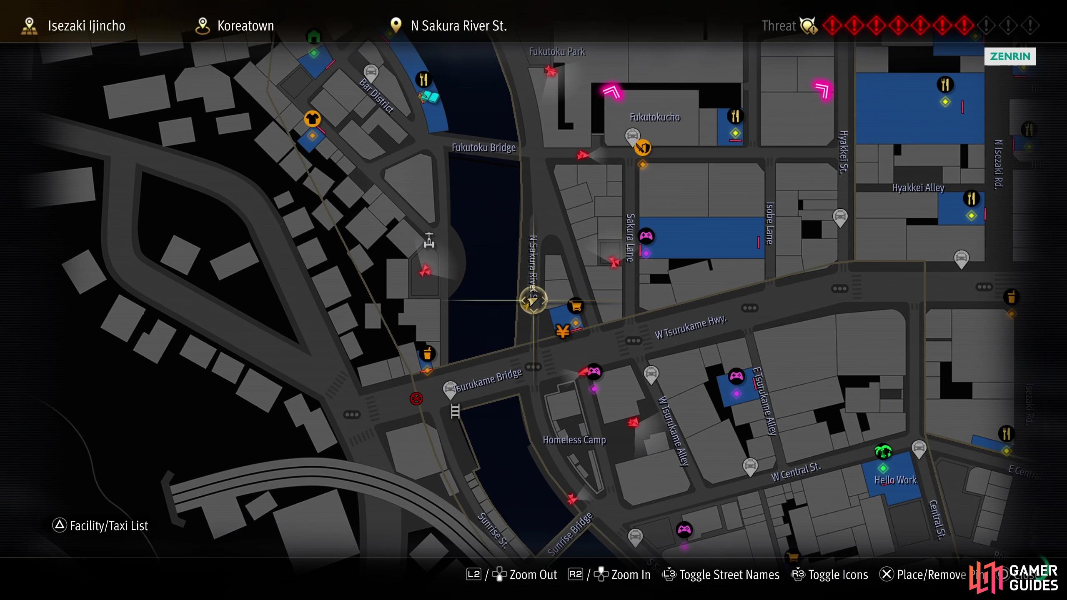Select the shopping cart store icon
This screenshot has width=1067, height=600.
pyautogui.click(x=576, y=306)
